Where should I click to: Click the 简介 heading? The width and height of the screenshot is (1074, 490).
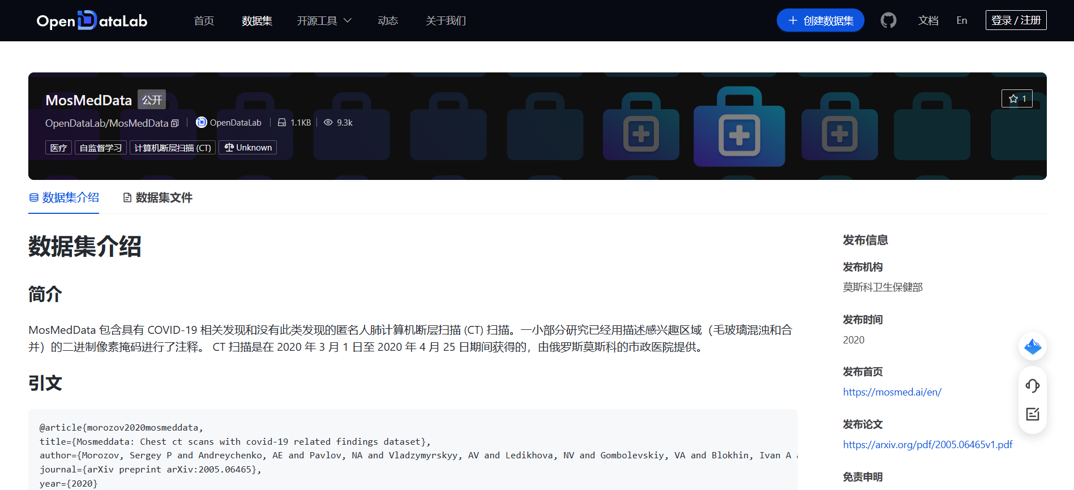point(45,294)
